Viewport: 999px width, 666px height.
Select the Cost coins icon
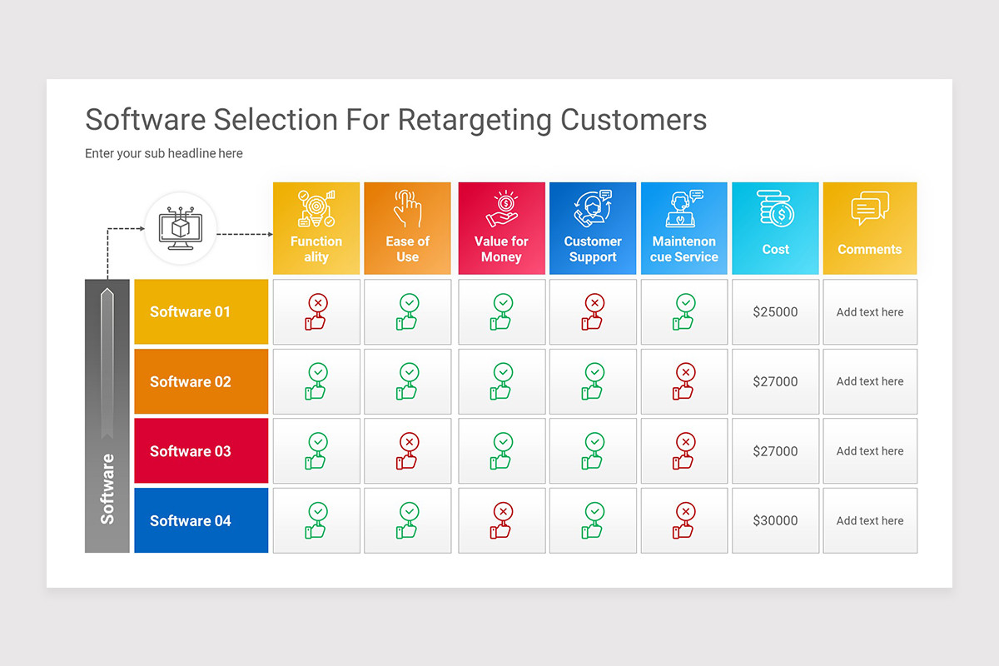(x=776, y=208)
